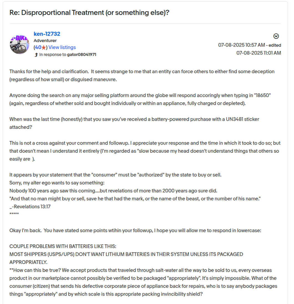Screen dimensions: 294x304
Task: Click the 'In response to' text
Action: pos(53,55)
